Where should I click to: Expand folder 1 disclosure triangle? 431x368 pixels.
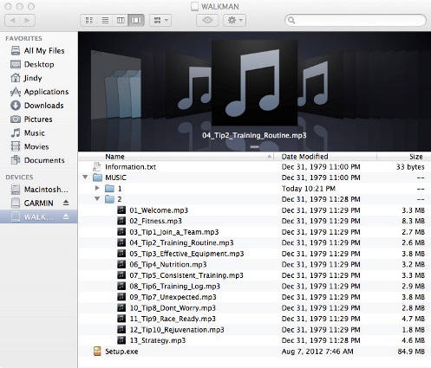coord(97,188)
